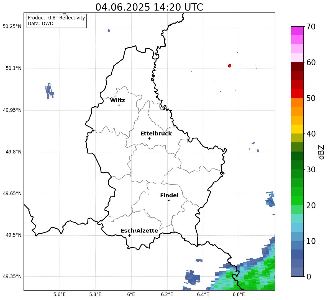This screenshot has width=328, height=300.
Task: Click the 'Data: DWD' text
Action: pyautogui.click(x=40, y=24)
